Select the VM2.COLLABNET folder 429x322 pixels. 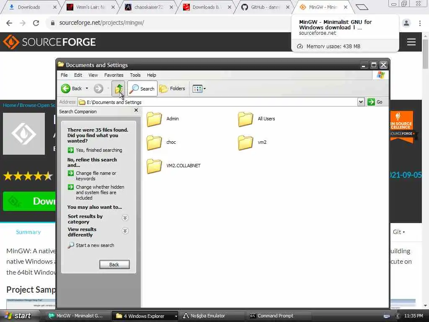click(173, 166)
